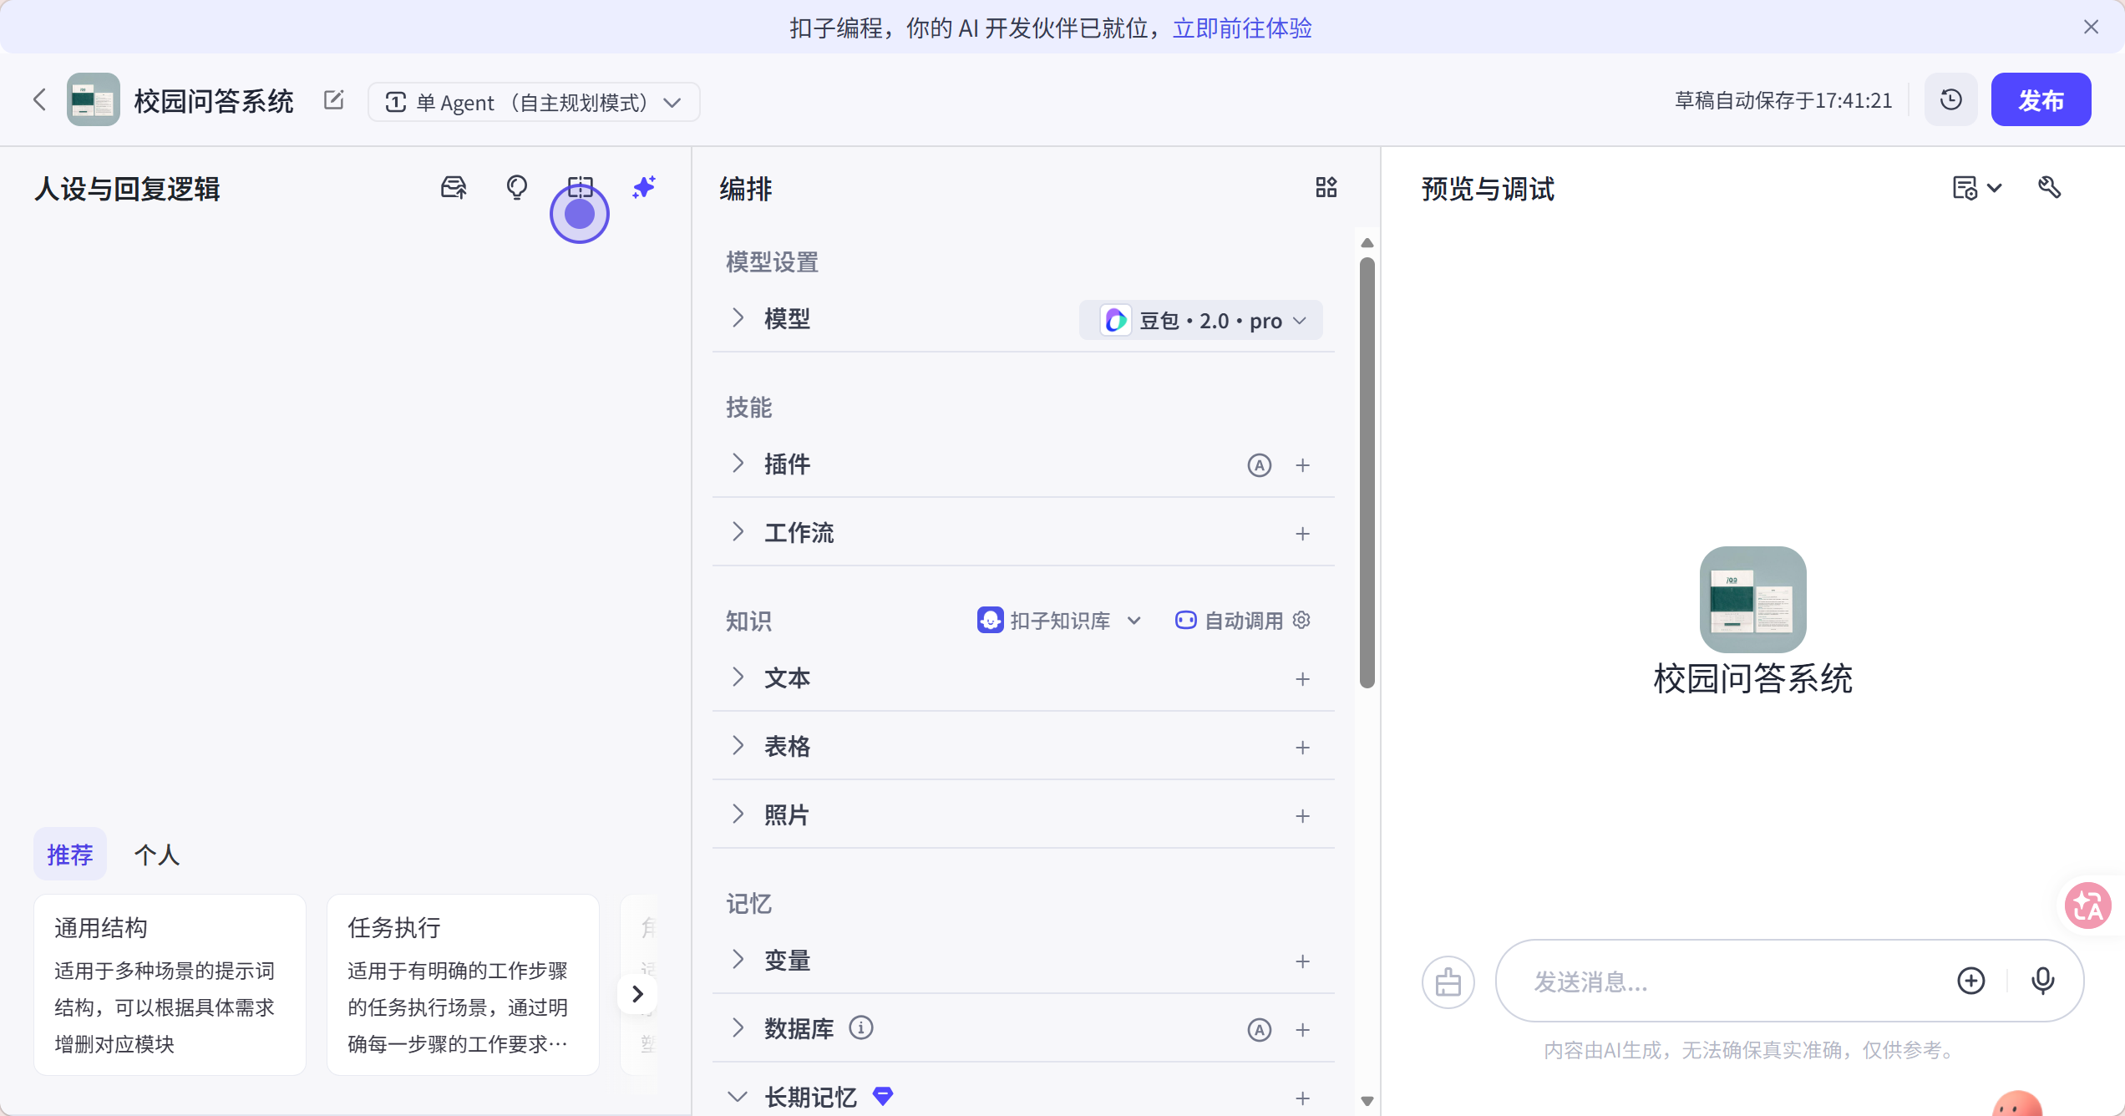Click the sparkle AI optimize prompt icon

[643, 187]
